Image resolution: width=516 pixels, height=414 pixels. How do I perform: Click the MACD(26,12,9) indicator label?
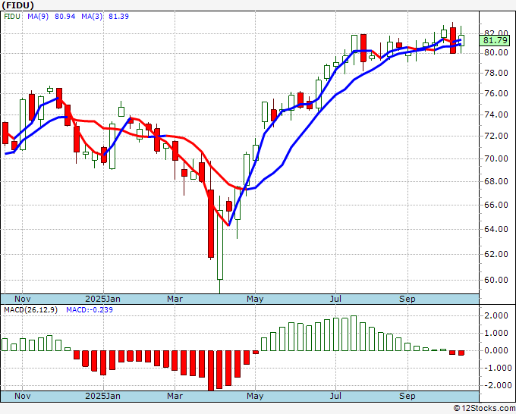click(30, 310)
